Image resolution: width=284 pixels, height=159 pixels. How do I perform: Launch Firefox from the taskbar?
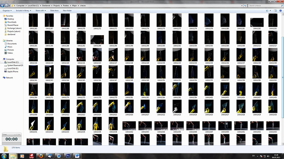pos(40,156)
